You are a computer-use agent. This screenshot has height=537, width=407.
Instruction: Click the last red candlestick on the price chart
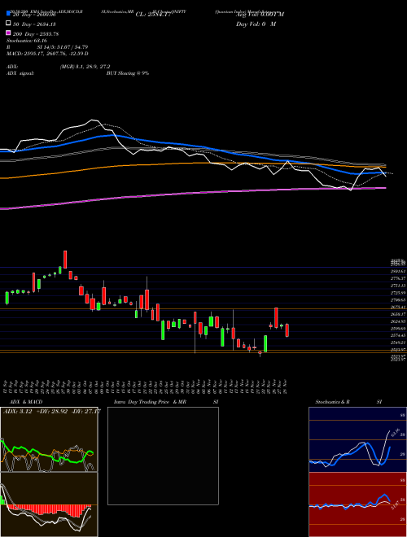coord(287,330)
